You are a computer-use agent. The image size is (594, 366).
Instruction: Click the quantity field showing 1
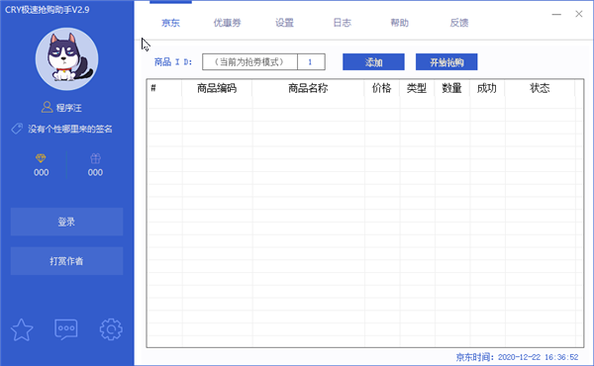tap(311, 61)
